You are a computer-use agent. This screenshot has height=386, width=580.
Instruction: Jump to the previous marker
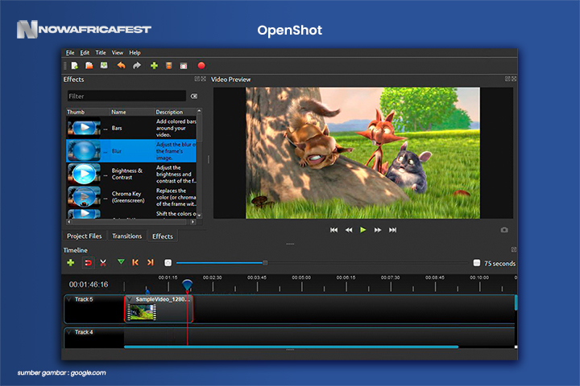135,262
